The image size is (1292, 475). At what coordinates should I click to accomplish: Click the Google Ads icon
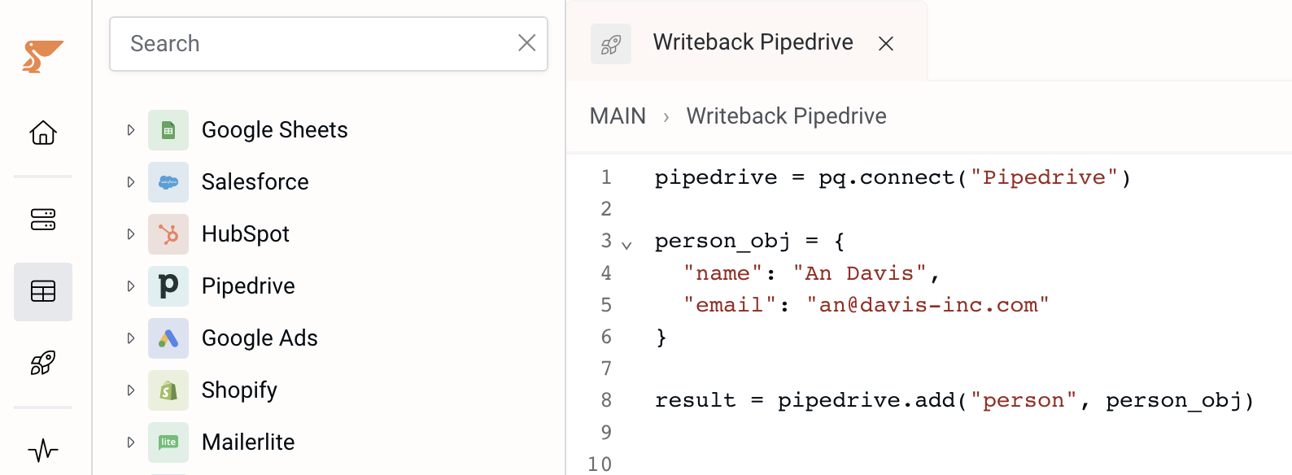[168, 338]
